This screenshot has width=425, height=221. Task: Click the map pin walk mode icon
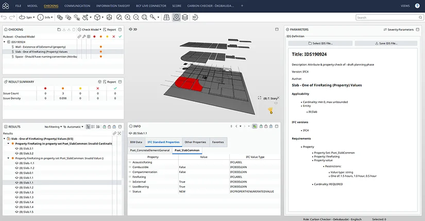click(177, 17)
